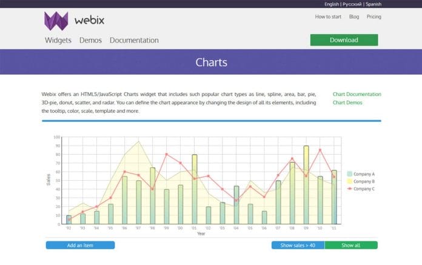422x265 pixels.
Task: Click the Webix logo icon
Action: point(56,21)
